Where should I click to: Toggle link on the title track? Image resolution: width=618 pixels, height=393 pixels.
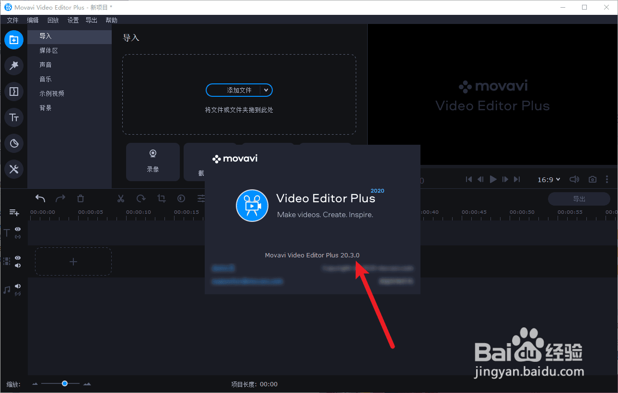(18, 237)
